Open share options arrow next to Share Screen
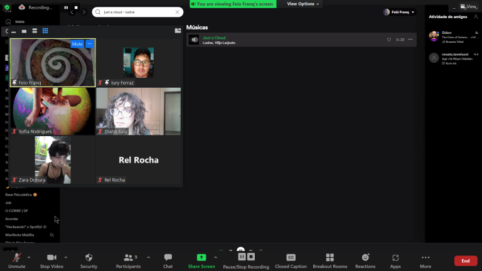 pos(215,257)
